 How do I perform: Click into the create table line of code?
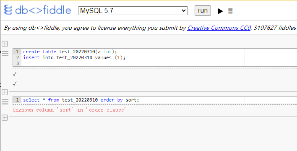click(x=70, y=52)
